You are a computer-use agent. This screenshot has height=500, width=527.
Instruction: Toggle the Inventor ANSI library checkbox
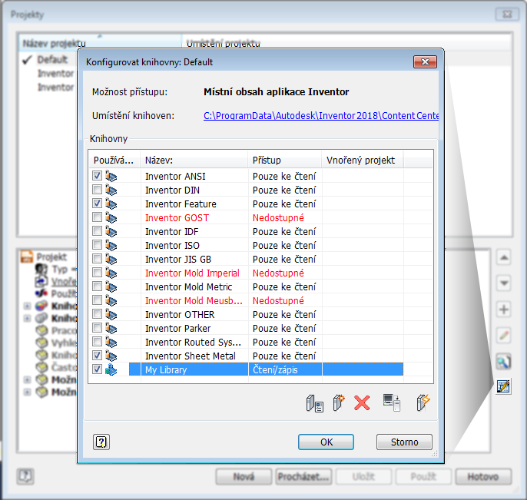coord(97,176)
